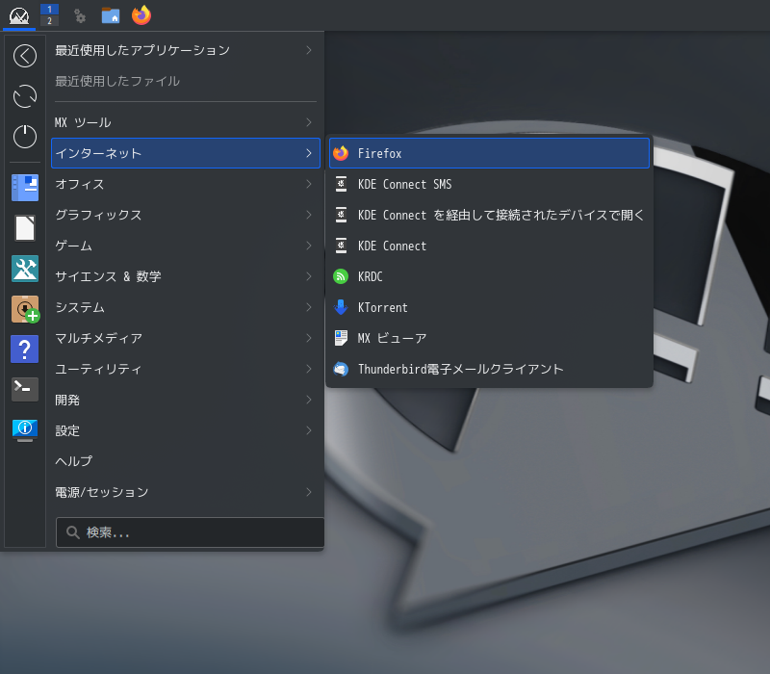The width and height of the screenshot is (770, 674).
Task: Click the plain KDE Connect entry text
Action: point(392,246)
